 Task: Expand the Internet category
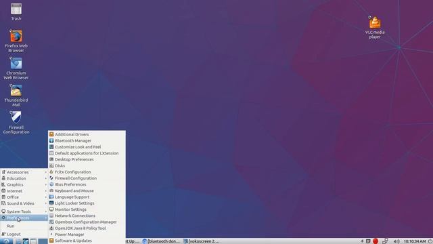pos(24,191)
